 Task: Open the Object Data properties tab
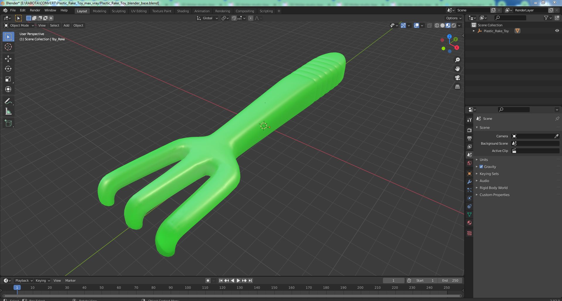tap(469, 214)
